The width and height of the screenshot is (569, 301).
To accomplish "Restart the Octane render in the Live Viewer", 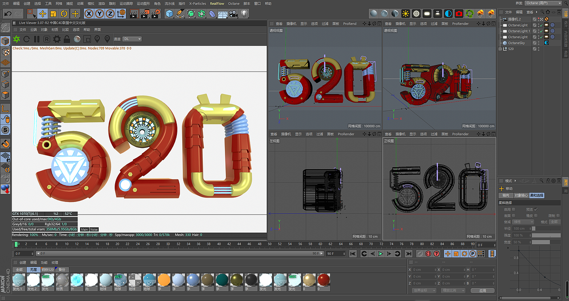I will [26, 39].
